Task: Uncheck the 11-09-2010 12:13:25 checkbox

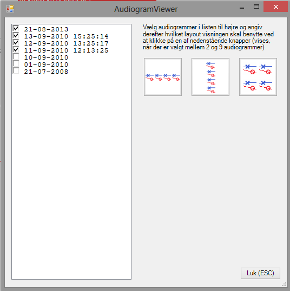Action: pos(16,50)
